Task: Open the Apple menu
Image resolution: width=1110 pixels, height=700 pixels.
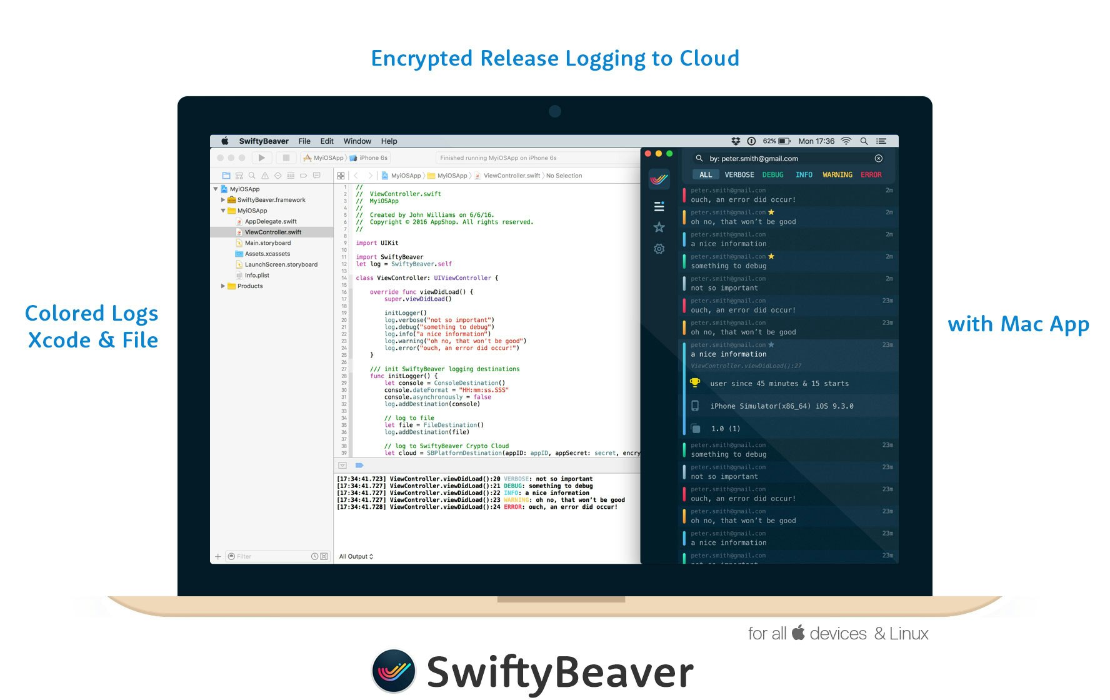Action: point(225,141)
